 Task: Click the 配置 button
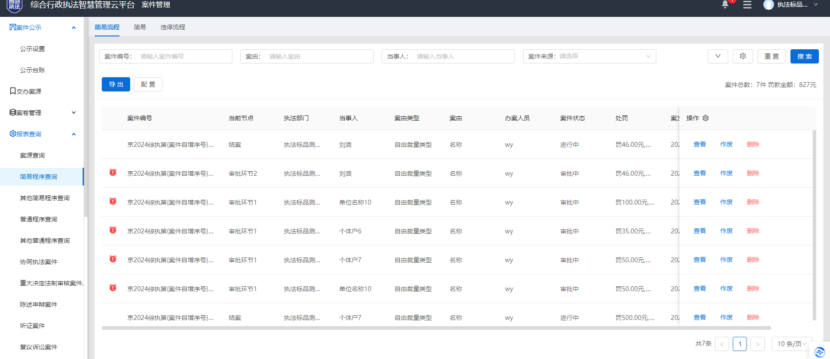(x=148, y=84)
